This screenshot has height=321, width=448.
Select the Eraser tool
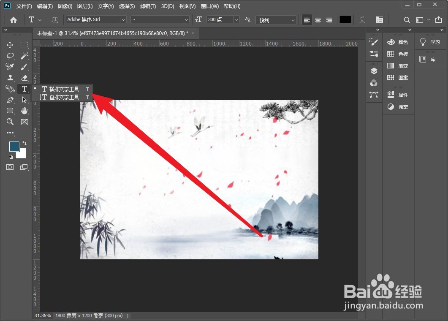24,78
